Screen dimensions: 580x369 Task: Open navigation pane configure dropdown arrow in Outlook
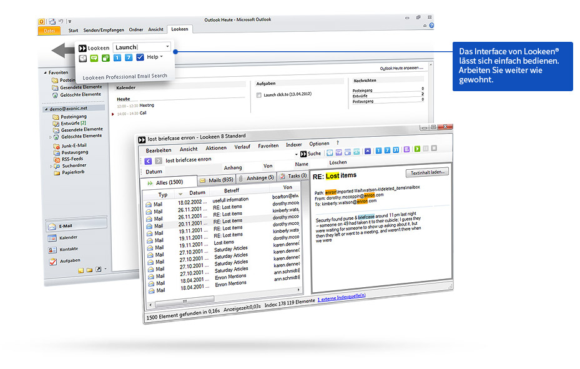tap(106, 269)
